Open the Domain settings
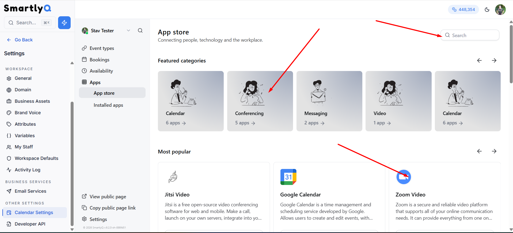The width and height of the screenshot is (513, 233). point(23,90)
